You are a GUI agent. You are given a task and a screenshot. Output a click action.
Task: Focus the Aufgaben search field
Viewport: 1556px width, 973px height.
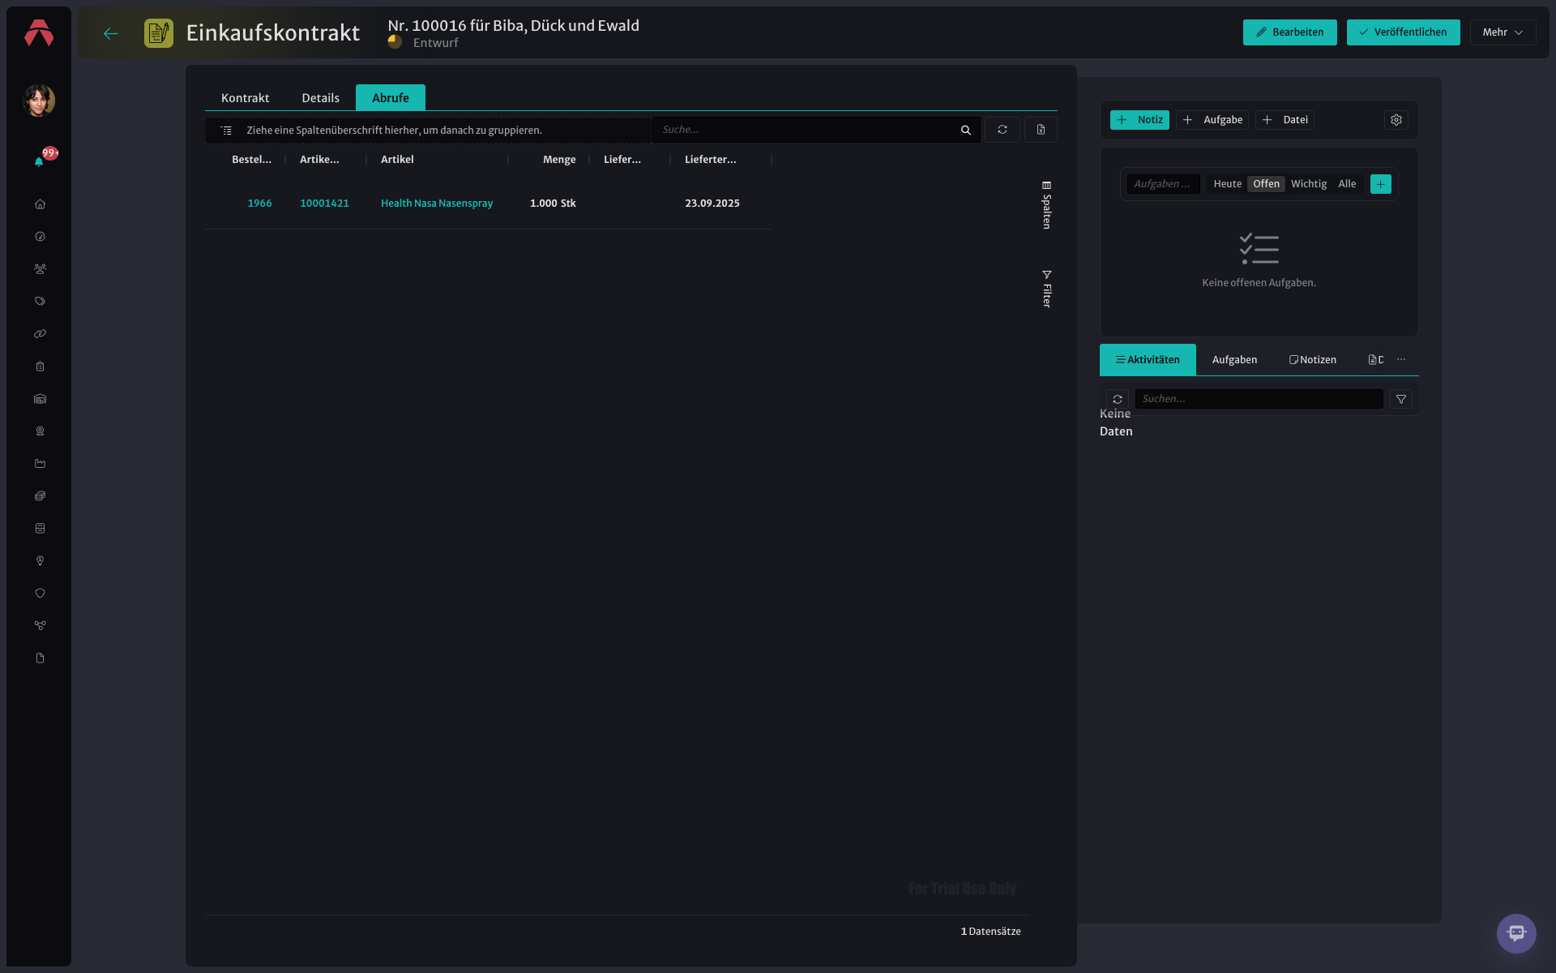coord(1163,184)
